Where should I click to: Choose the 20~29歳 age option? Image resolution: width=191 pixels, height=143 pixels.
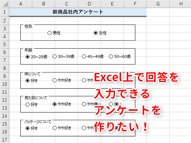tap(28, 57)
